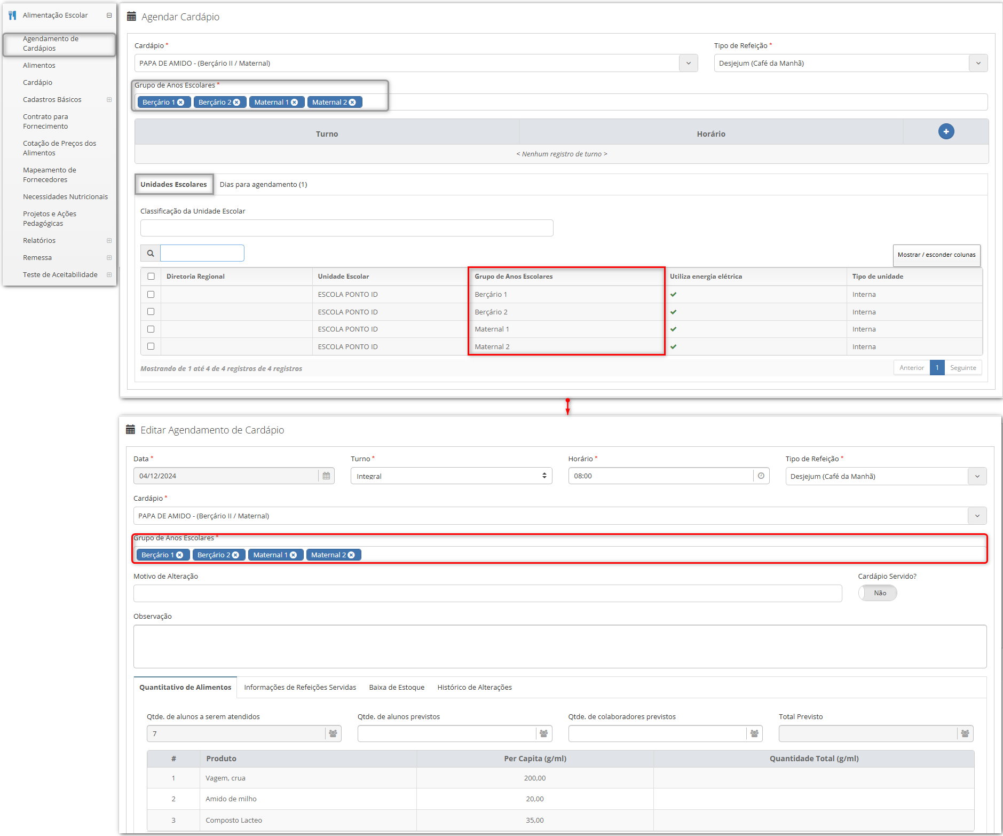Check the Berçário 2 row checkbox
Screen dimensions: 1003x836
(x=151, y=312)
